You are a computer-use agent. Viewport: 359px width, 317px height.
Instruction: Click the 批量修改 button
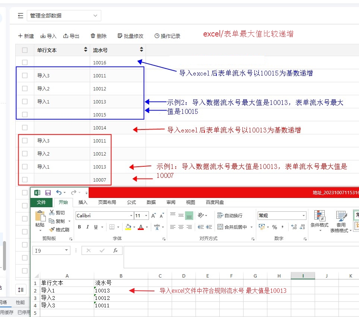point(130,36)
